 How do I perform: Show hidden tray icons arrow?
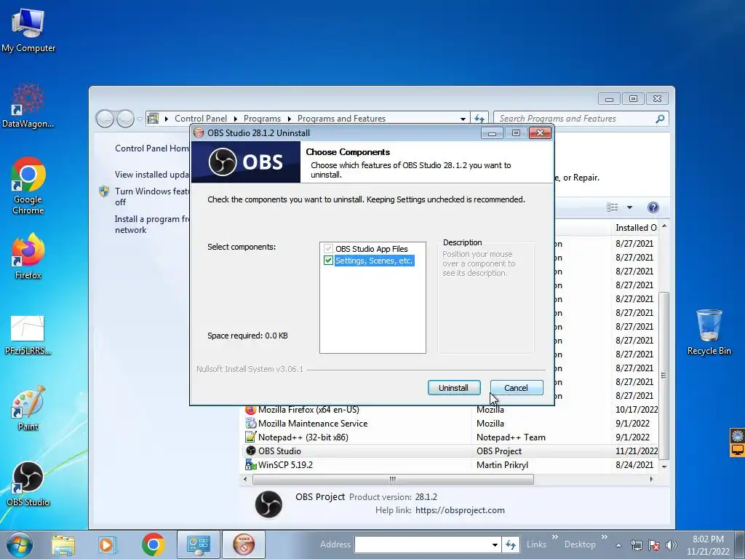618,545
